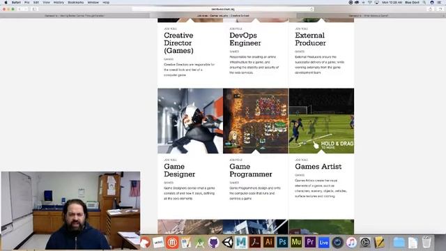
Task: Open the Help menu
Action: pos(106,2)
